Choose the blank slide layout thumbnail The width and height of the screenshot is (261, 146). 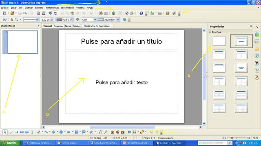[x=219, y=41]
